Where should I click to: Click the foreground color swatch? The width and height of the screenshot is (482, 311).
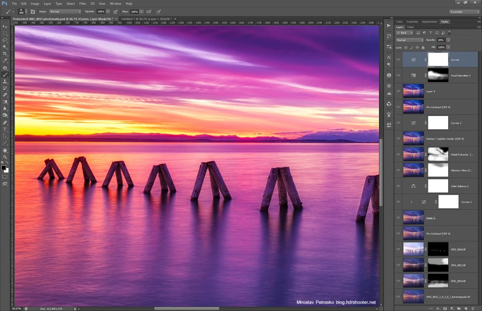[x=4, y=167]
